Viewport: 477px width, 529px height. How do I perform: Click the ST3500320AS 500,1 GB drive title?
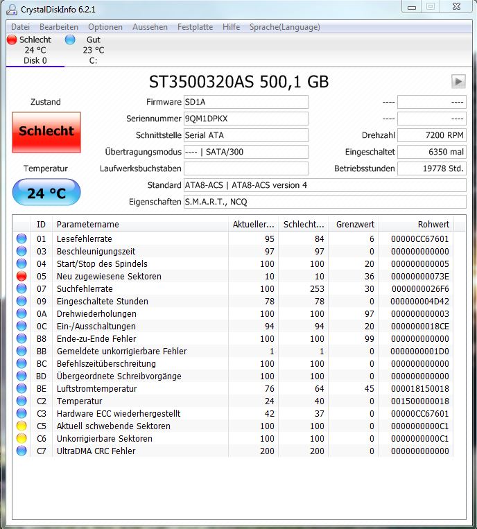(238, 82)
